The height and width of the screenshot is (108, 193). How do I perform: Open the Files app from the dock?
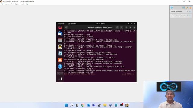[x=60, y=40]
